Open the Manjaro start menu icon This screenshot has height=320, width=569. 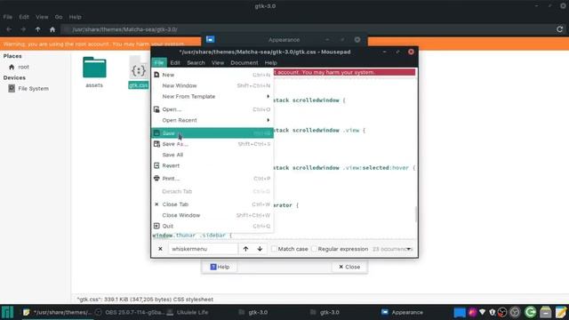coord(7,312)
